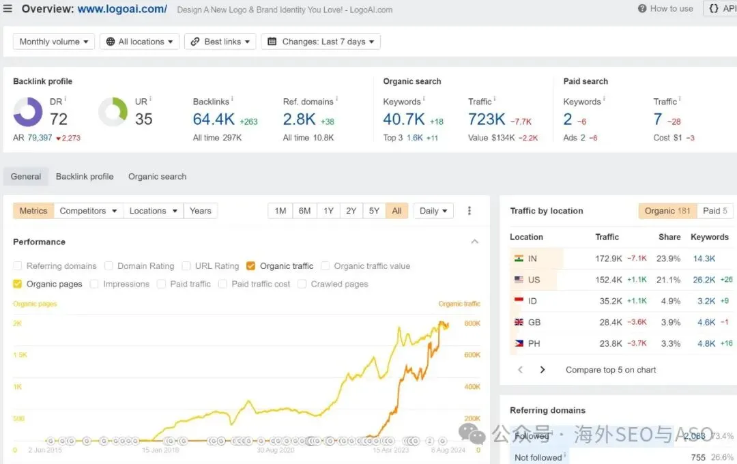This screenshot has width=737, height=464.
Task: Click the Backlinks 64.4K value
Action: click(x=214, y=119)
